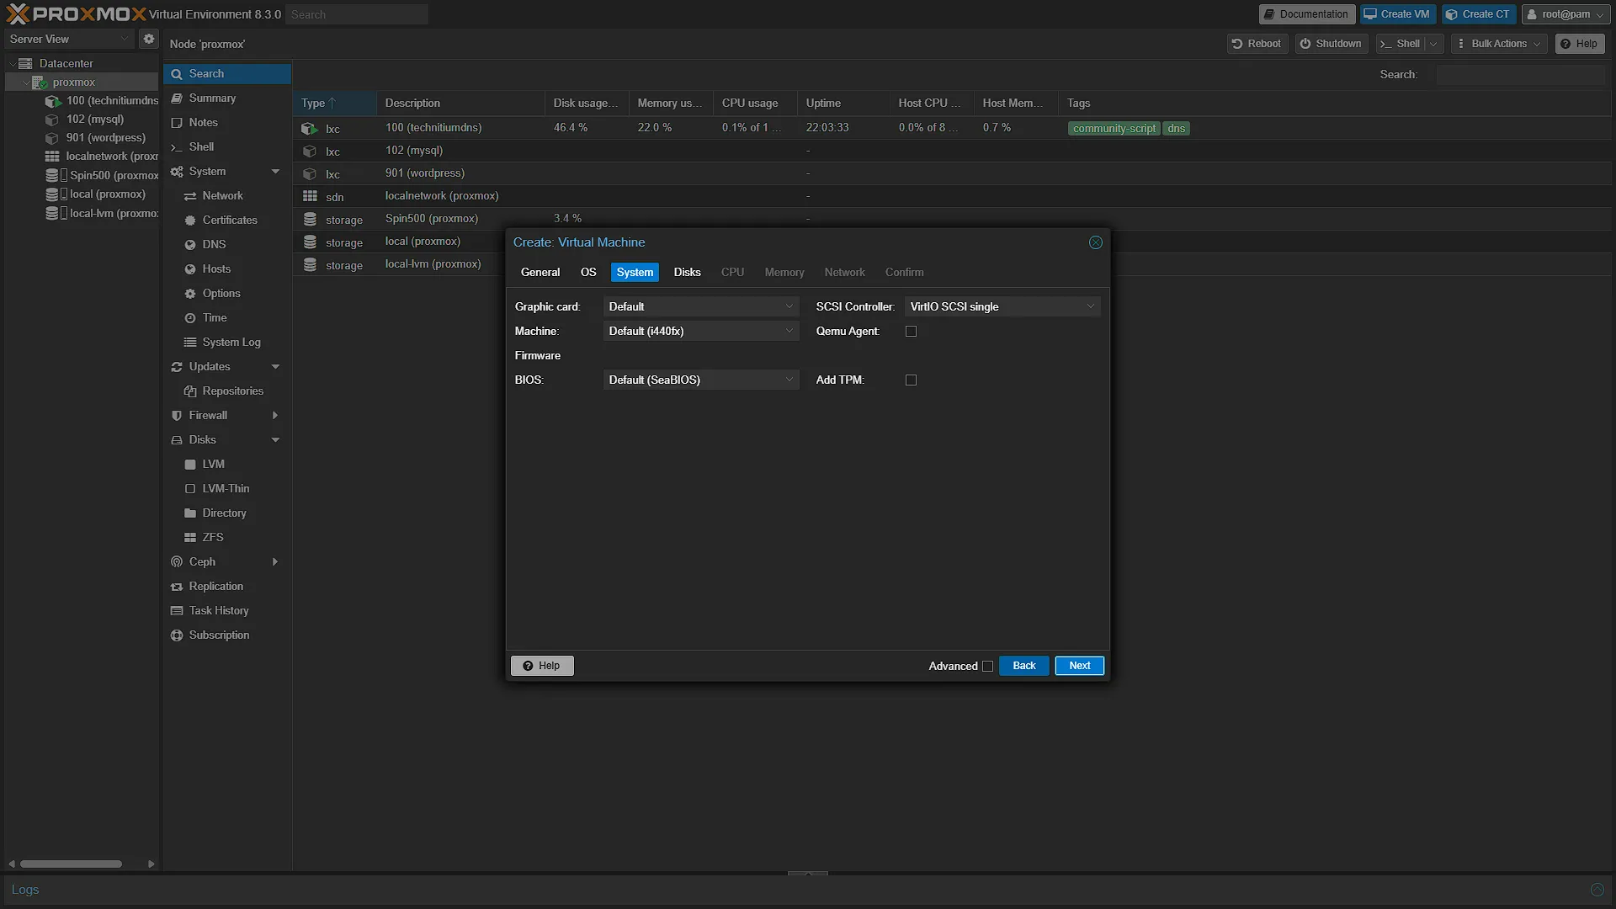
Task: Open the Bulk Actions dropdown
Action: click(1499, 44)
